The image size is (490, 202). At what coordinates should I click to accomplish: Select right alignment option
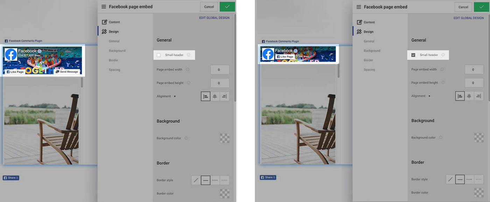click(224, 96)
